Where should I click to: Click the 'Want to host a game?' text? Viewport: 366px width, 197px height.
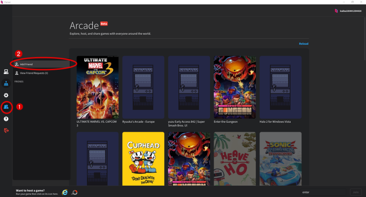(30, 191)
